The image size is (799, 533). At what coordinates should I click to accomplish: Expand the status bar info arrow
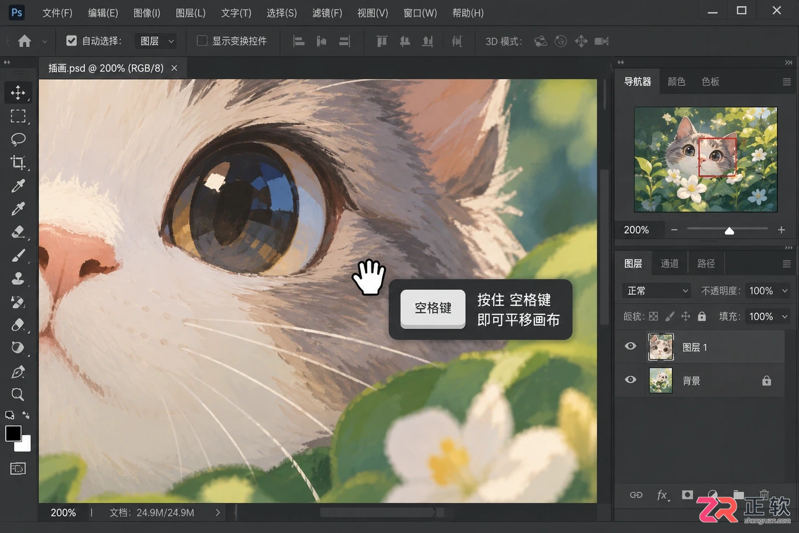pyautogui.click(x=218, y=512)
